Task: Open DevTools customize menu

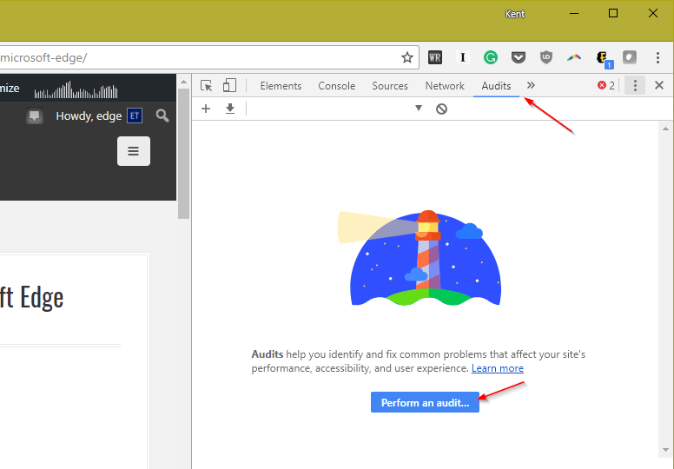Action: [x=635, y=85]
